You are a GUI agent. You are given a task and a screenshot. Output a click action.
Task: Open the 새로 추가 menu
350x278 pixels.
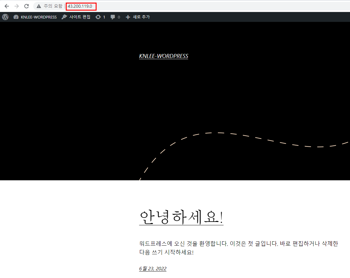pyautogui.click(x=138, y=17)
